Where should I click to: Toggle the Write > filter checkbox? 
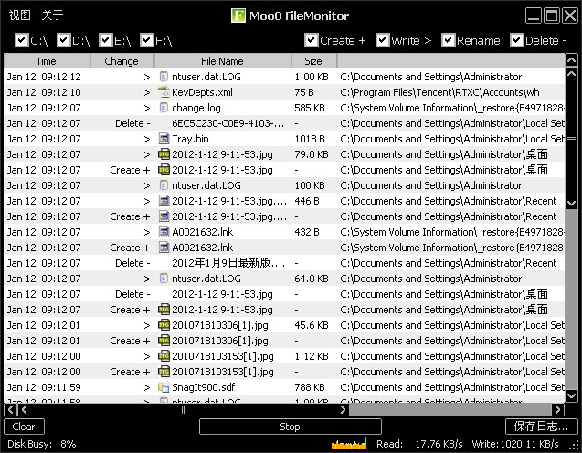[x=382, y=40]
